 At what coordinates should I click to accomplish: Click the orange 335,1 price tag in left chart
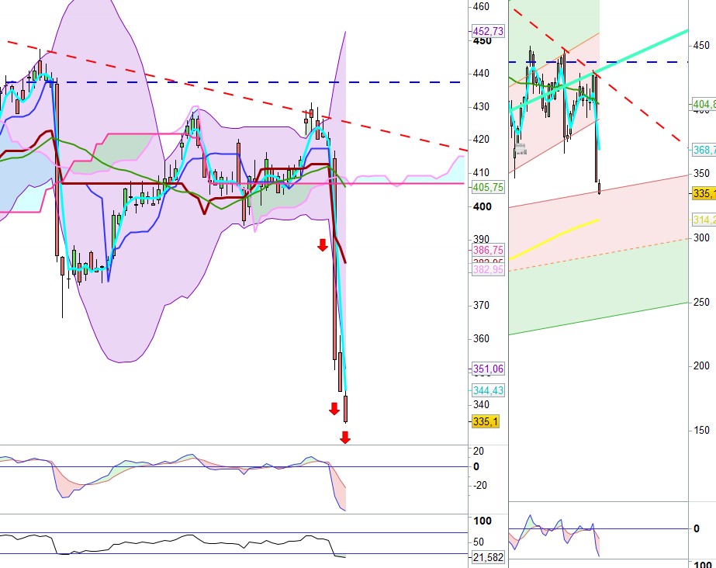coord(485,421)
